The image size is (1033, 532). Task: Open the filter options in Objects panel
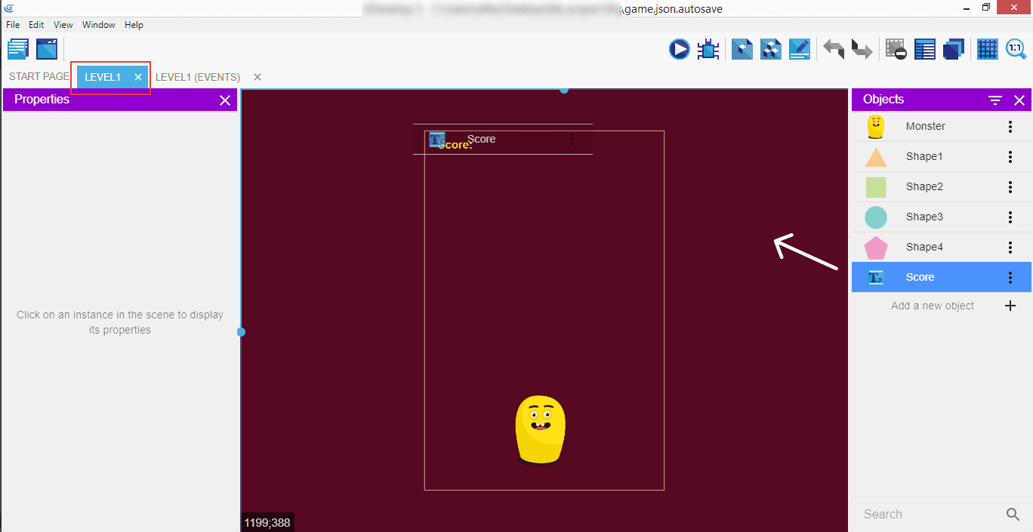[x=995, y=100]
